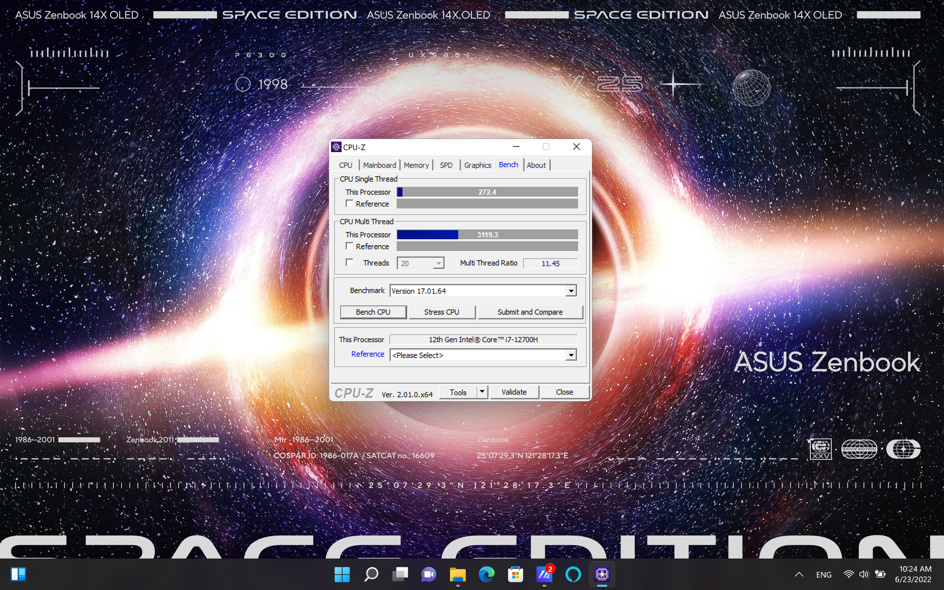Click the Multi Thread score progress bar

[487, 235]
